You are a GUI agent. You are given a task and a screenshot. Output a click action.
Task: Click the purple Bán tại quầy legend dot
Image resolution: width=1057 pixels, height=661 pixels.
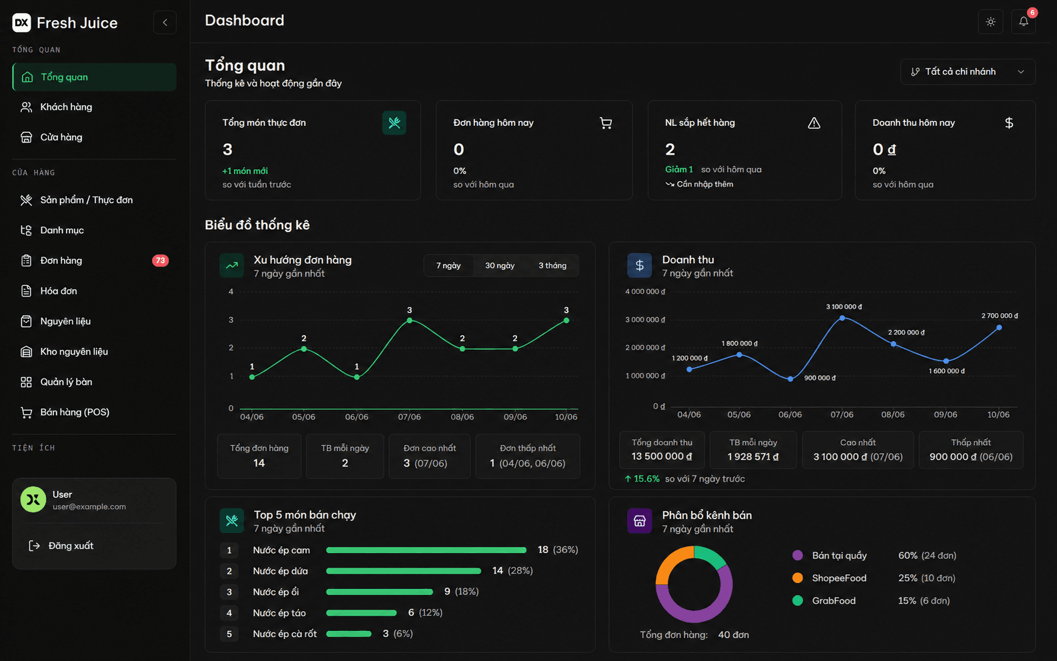coord(798,556)
